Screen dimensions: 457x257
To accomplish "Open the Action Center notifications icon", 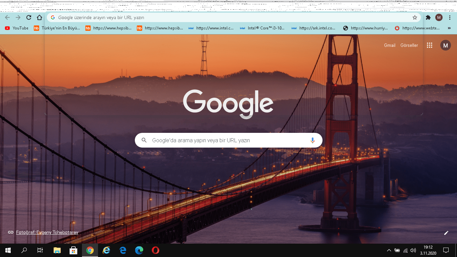I will (446, 250).
